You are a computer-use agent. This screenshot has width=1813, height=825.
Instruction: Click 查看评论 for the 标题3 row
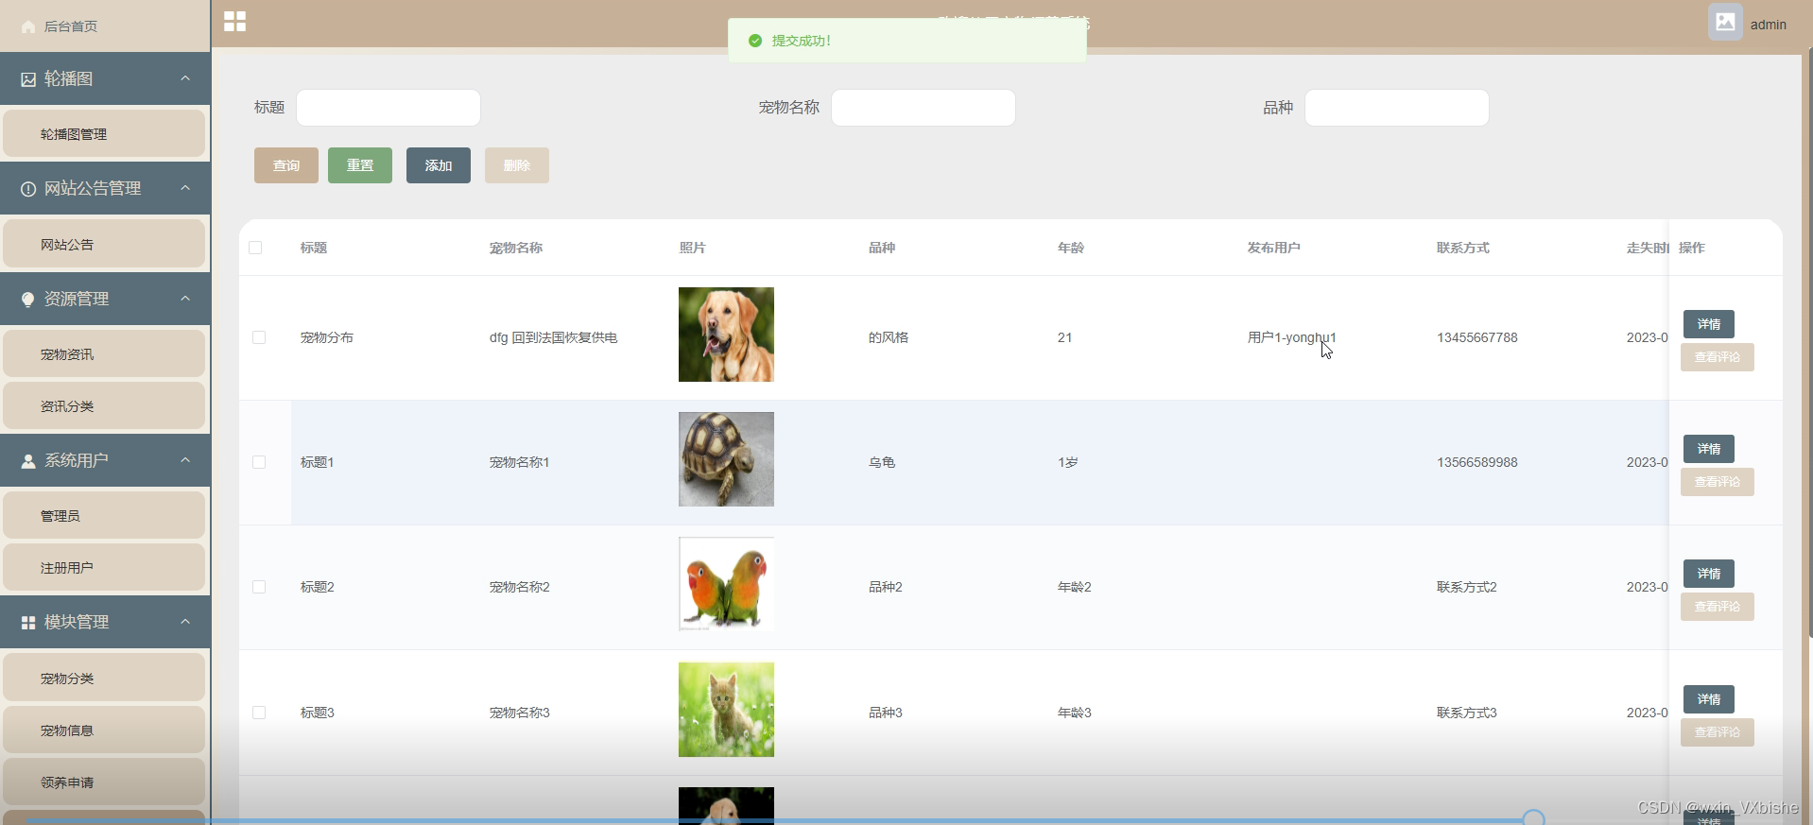pos(1718,732)
